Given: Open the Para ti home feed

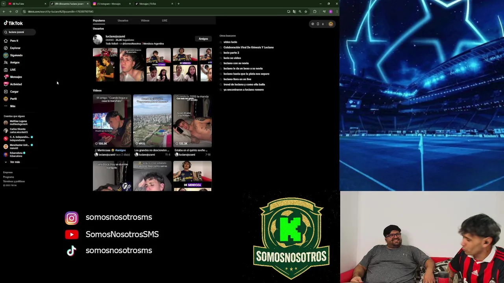Looking at the screenshot, I should click(x=11, y=41).
